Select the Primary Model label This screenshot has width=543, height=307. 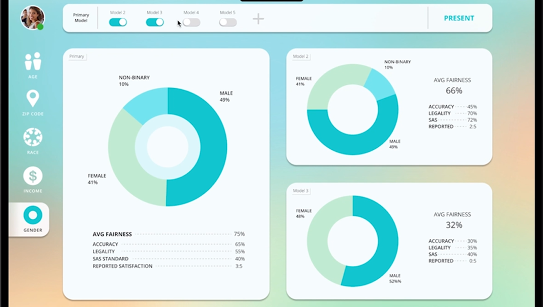81,18
